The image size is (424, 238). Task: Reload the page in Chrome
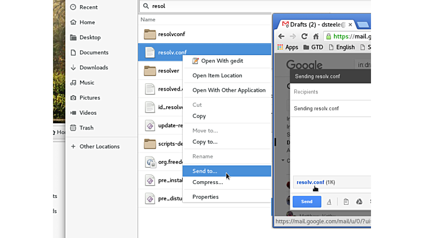[x=304, y=36]
